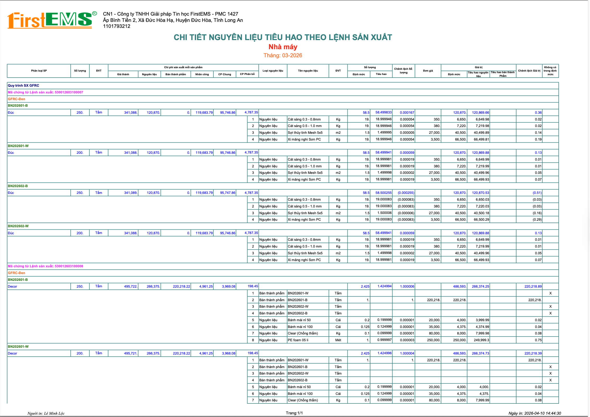The width and height of the screenshot is (590, 417).
Task: Click the value variance 0.75
Action: [x=538, y=340]
